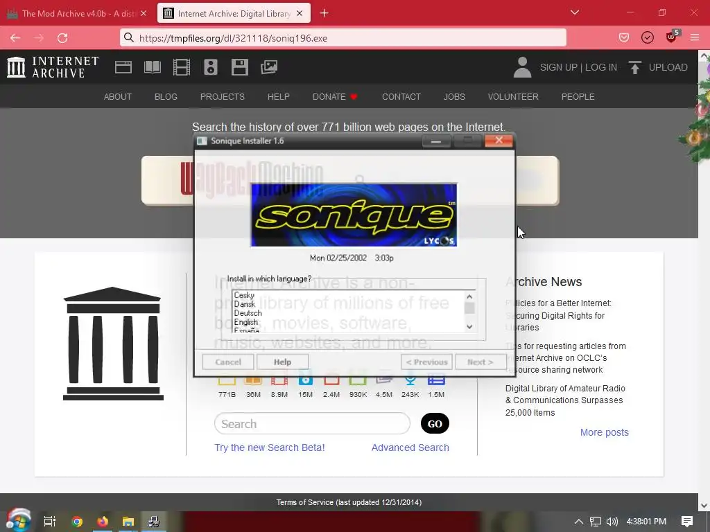Open the Action Center notifications icon
Screen dimensions: 710x532
(687, 522)
